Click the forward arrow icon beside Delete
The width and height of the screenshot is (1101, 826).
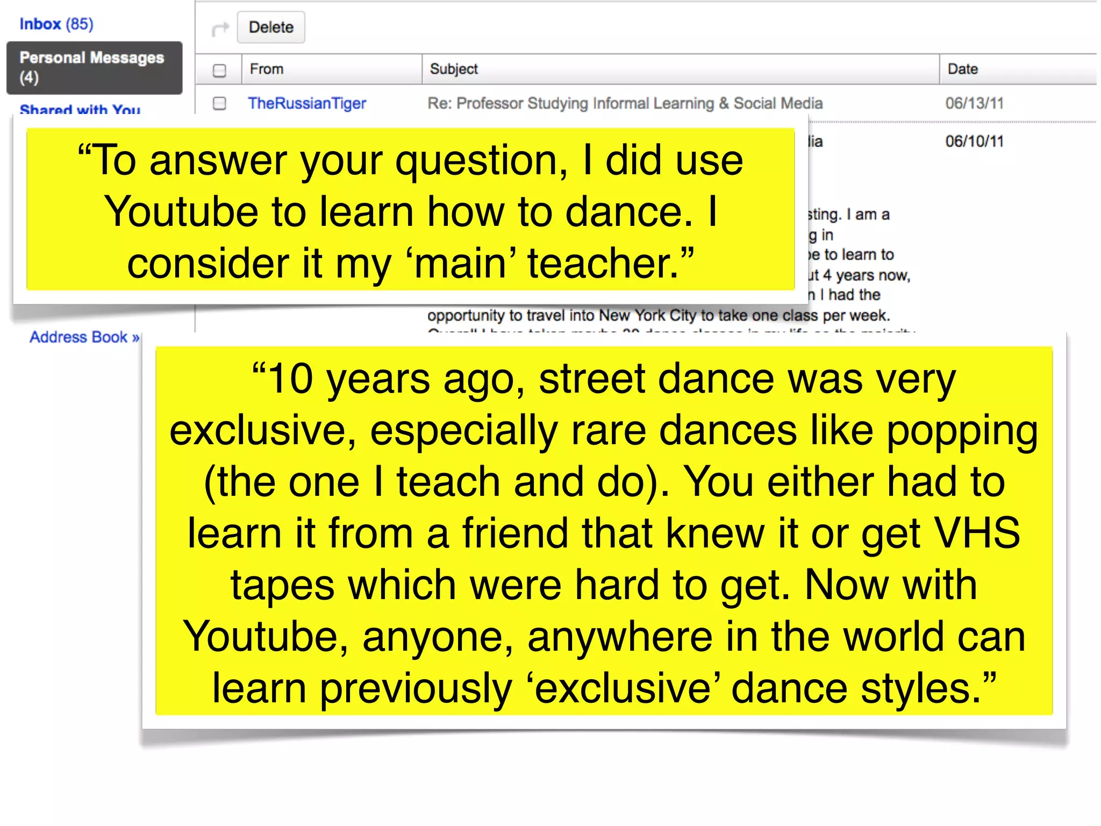220,28
